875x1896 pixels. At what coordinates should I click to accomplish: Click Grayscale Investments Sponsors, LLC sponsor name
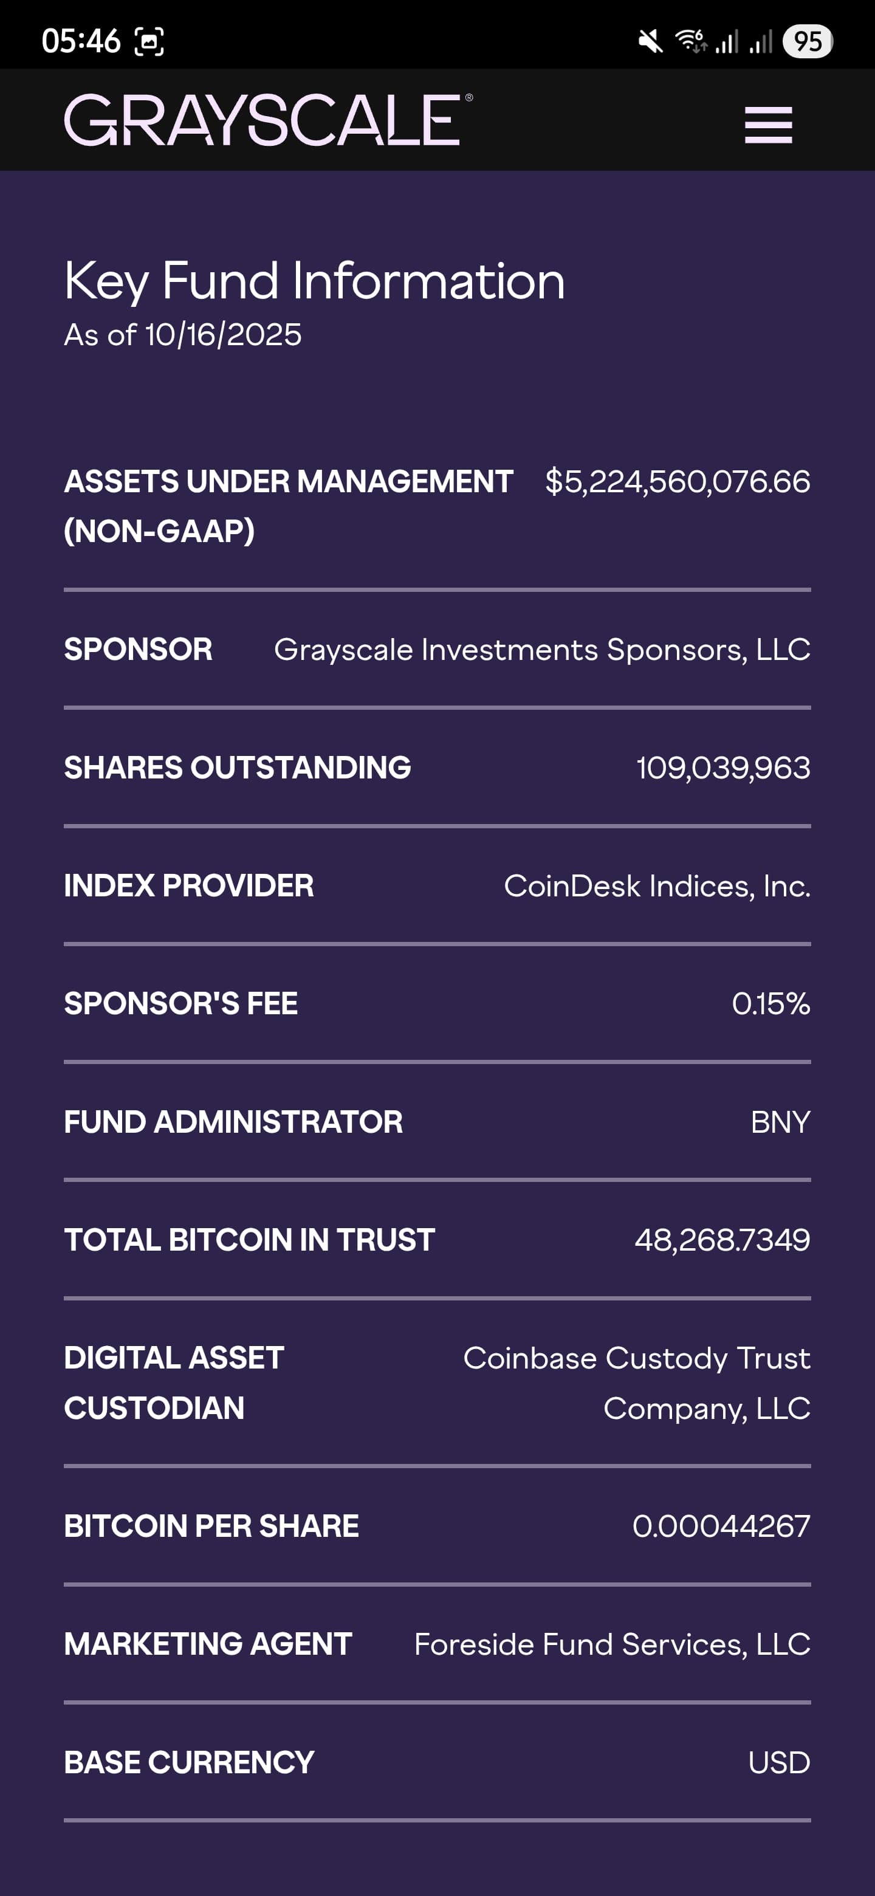[x=541, y=650]
